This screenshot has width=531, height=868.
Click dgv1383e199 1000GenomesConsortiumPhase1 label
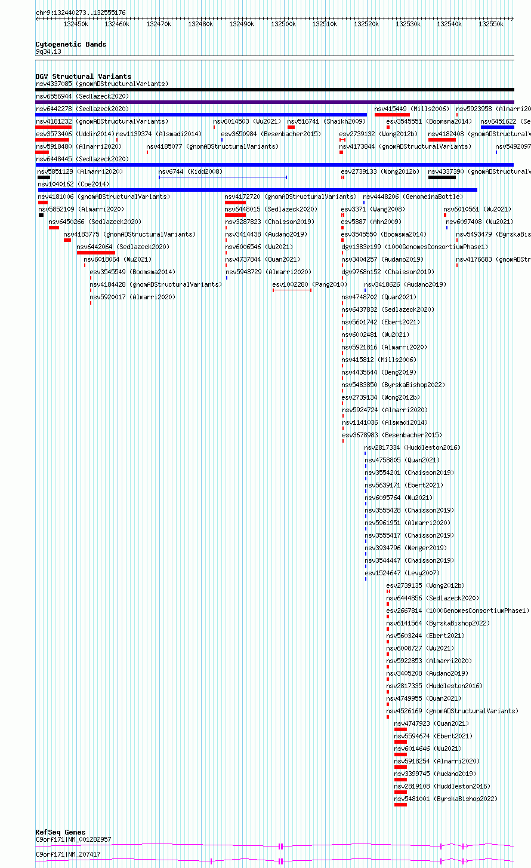[x=414, y=247]
